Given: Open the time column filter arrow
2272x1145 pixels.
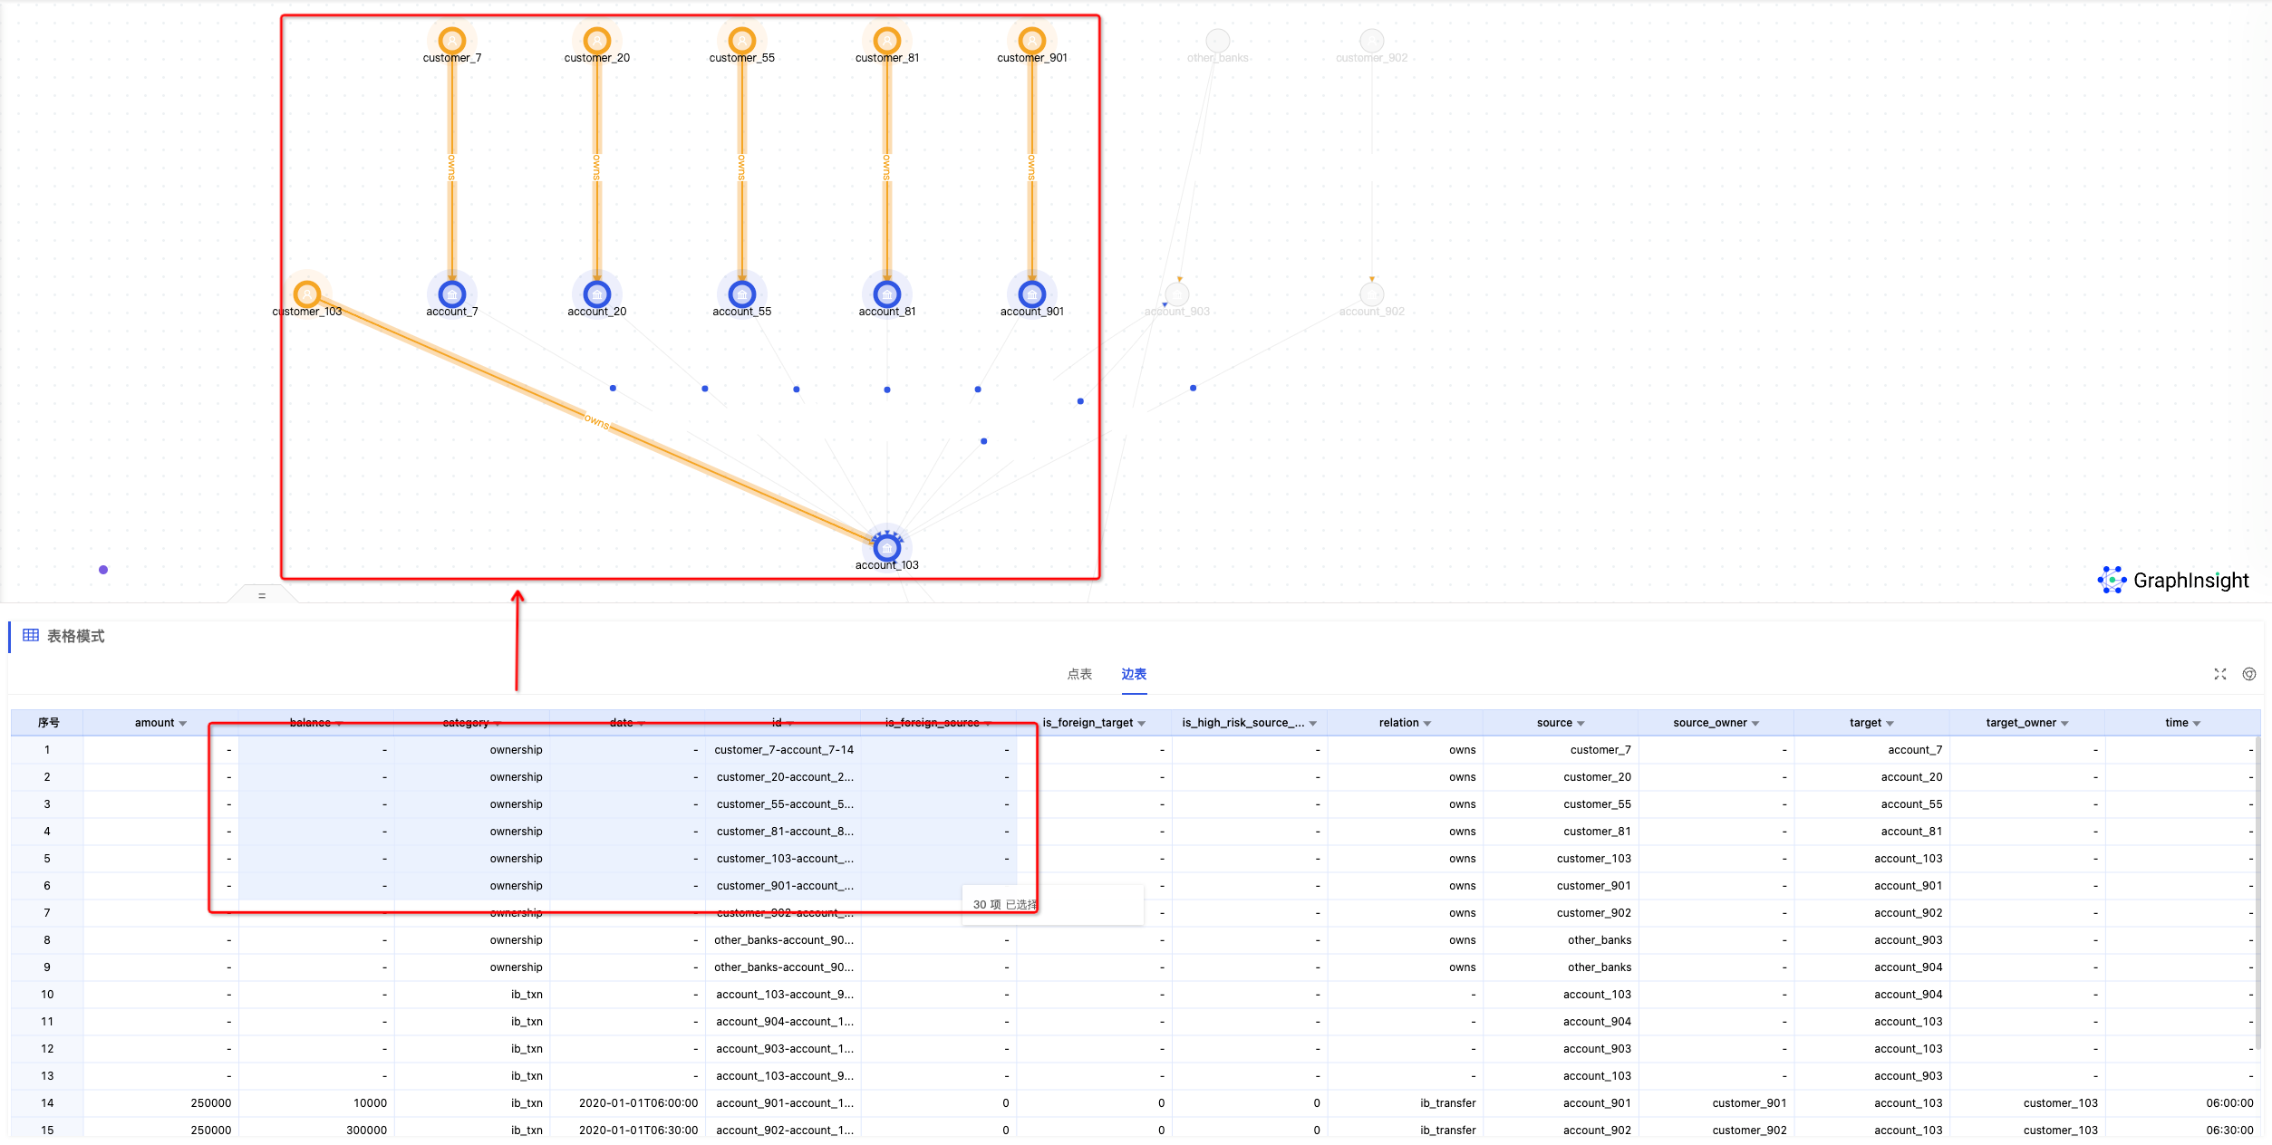Looking at the screenshot, I should coord(2197,724).
